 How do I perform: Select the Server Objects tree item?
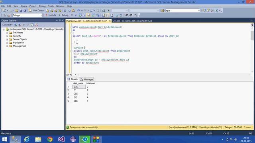pos(20,39)
